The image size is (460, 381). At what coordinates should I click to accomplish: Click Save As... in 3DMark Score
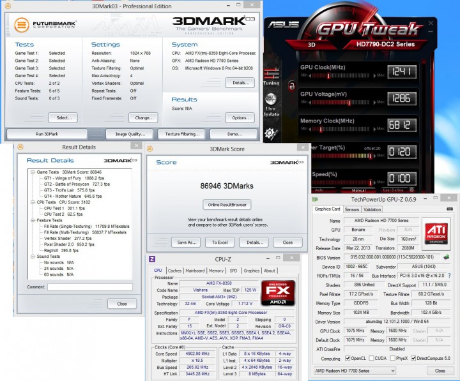tap(186, 243)
